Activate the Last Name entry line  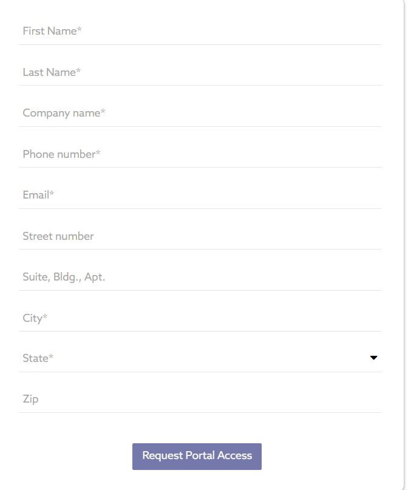[200, 72]
